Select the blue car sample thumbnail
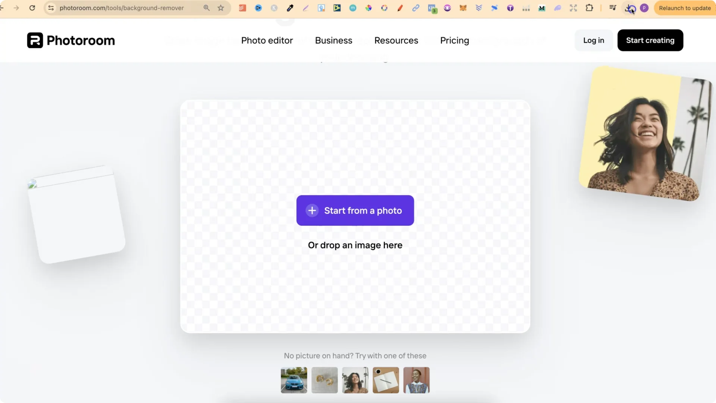 tap(293, 380)
